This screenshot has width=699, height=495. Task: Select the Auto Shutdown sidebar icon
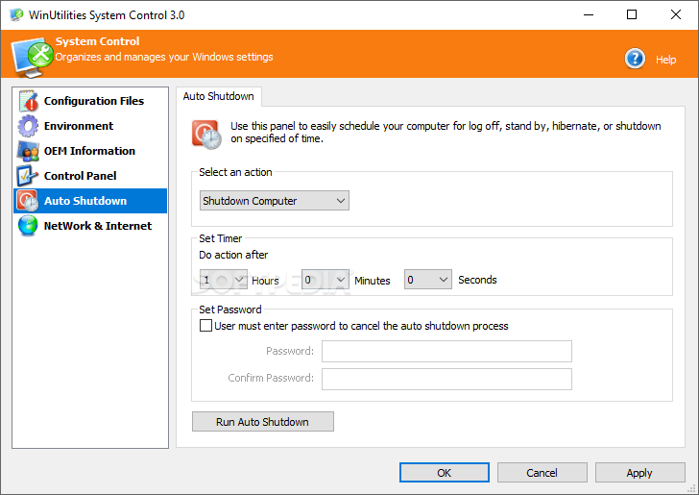click(28, 201)
